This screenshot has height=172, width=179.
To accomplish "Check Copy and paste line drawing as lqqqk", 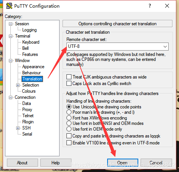I will click(x=69, y=136).
